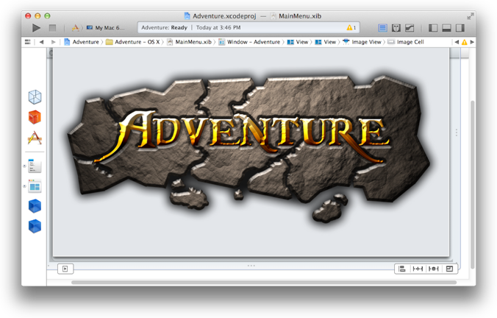Click the activity viewer status field
The width and height of the screenshot is (497, 318).
(x=248, y=28)
